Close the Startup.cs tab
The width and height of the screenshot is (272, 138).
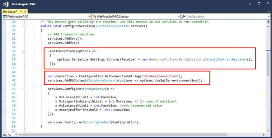click(x=25, y=11)
